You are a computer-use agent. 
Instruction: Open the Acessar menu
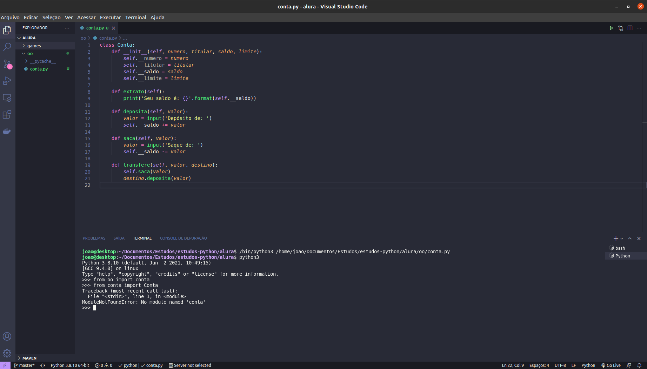[x=86, y=17]
